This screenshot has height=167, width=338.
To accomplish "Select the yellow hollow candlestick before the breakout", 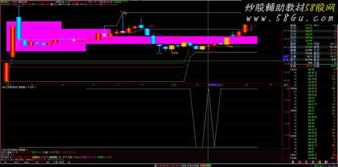I will click(x=226, y=41).
